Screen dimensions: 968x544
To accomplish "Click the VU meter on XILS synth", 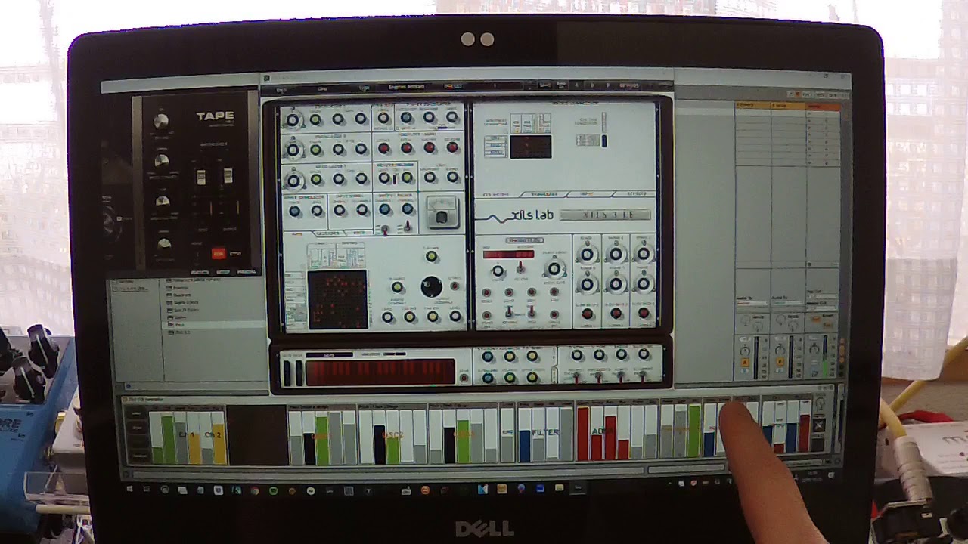I will [442, 212].
